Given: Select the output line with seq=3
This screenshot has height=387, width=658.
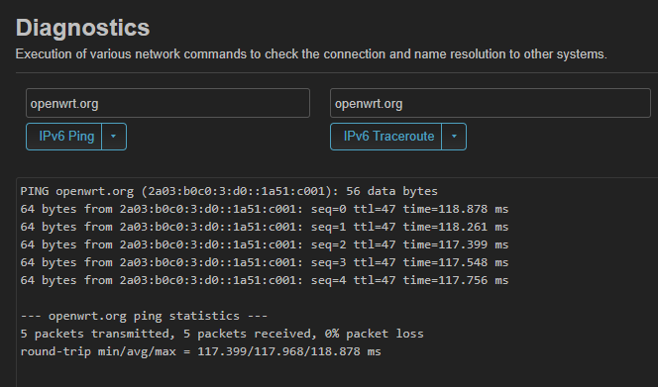Looking at the screenshot, I should point(265,262).
